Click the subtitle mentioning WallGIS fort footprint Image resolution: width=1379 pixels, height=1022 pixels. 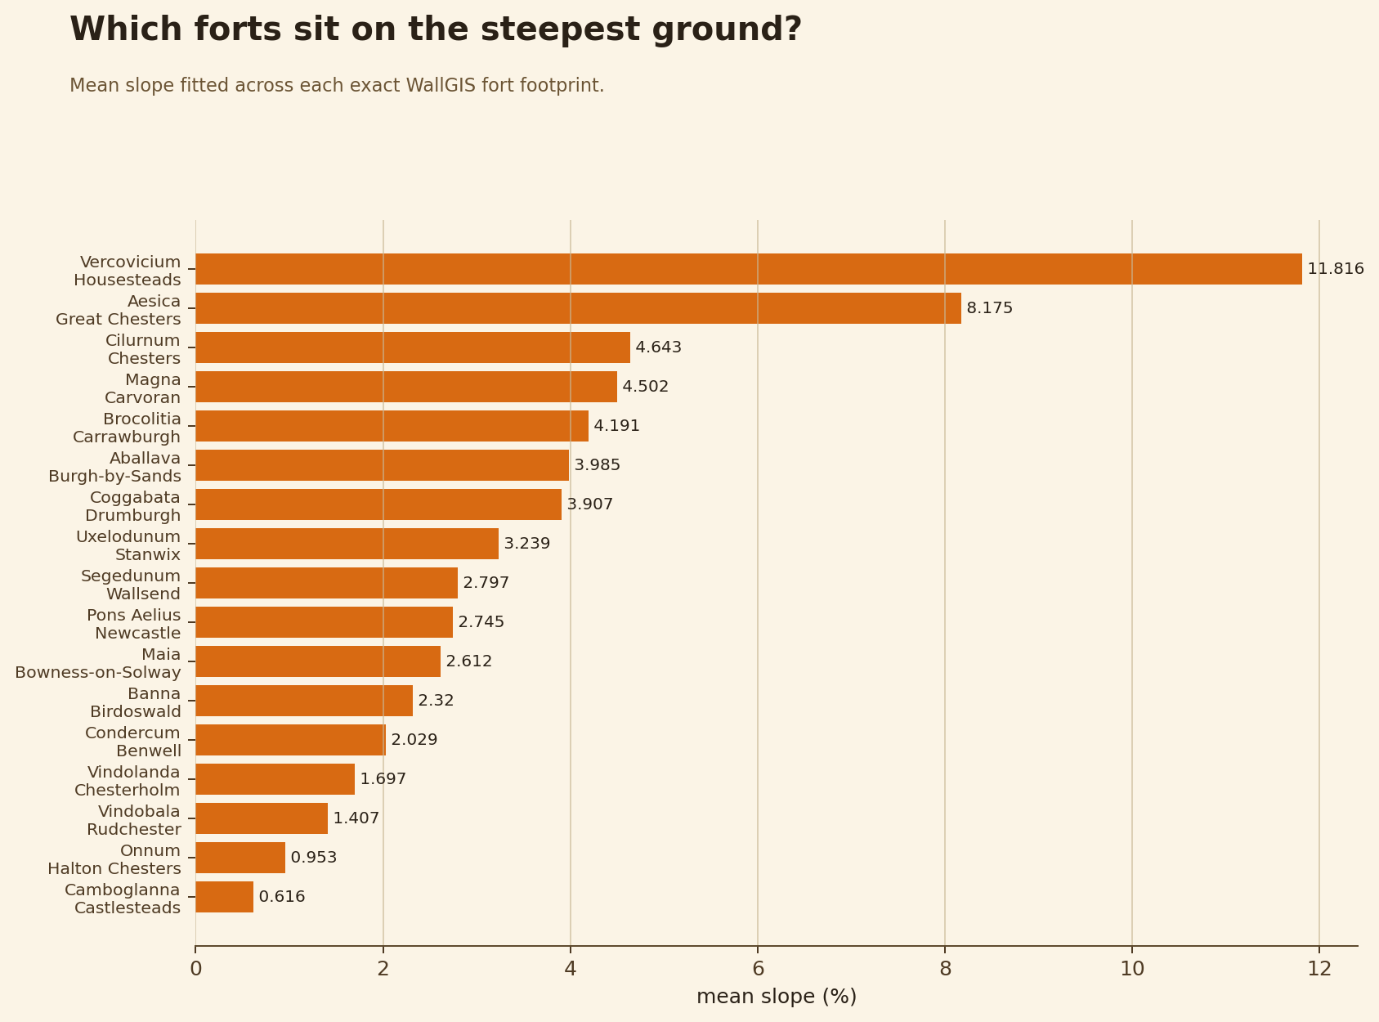(x=337, y=86)
